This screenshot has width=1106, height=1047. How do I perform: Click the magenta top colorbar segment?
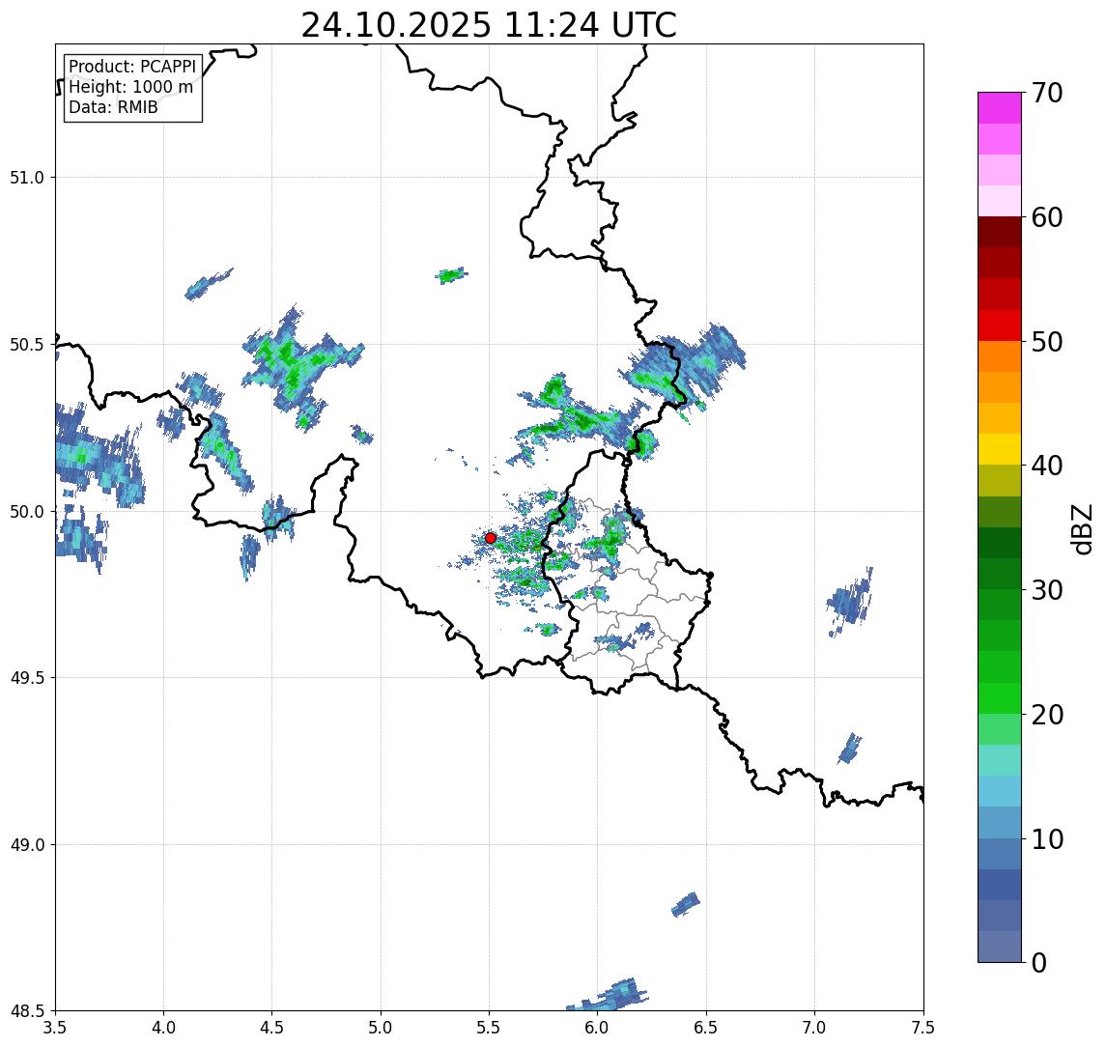click(x=1000, y=108)
